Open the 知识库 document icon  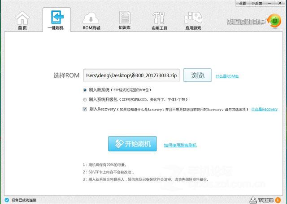pos(125,18)
